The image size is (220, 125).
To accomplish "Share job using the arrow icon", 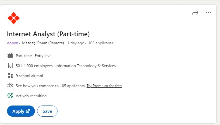I will (195, 13).
